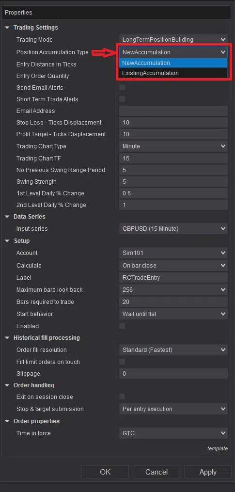Collapse the Order properties section

[x=7, y=421]
